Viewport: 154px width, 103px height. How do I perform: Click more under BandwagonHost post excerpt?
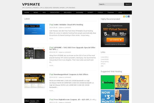[52, 91]
